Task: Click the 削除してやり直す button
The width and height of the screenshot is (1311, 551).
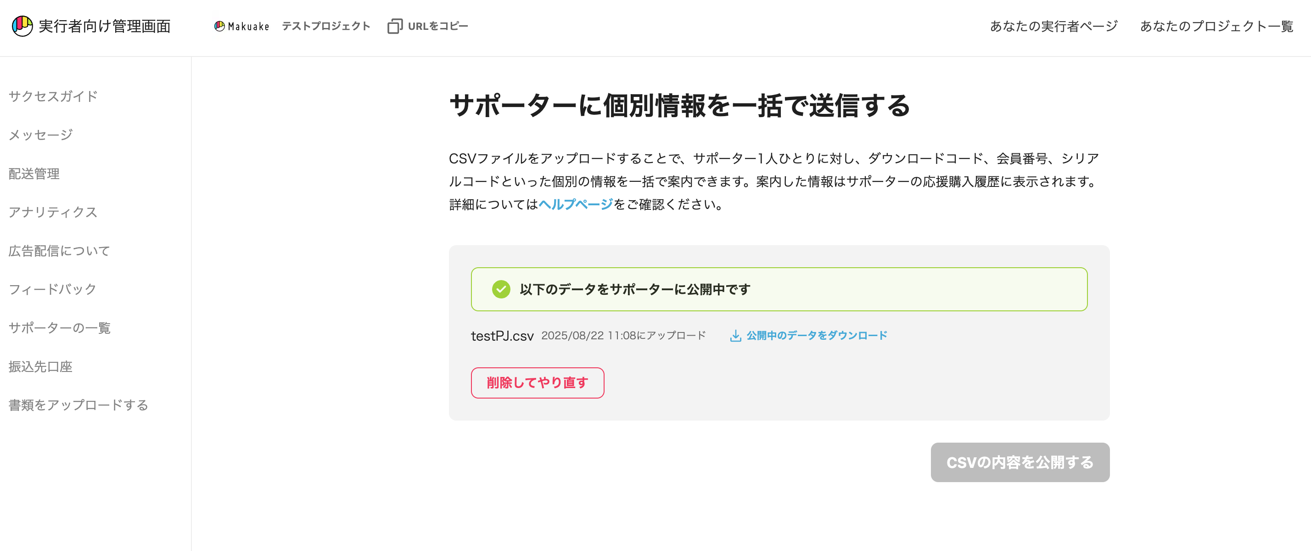Action: click(538, 383)
